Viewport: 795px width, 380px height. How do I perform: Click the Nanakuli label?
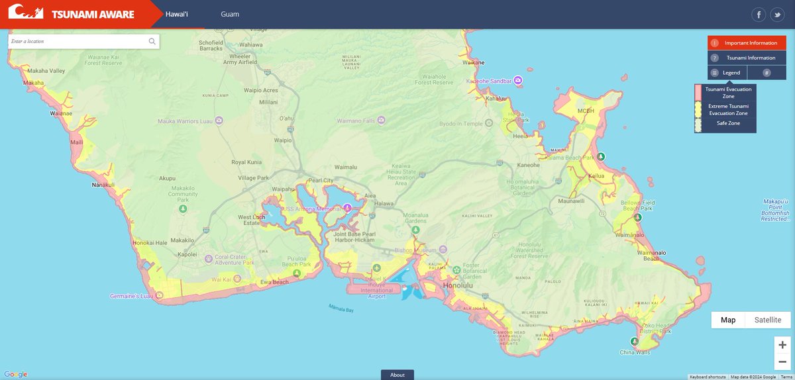click(x=103, y=185)
